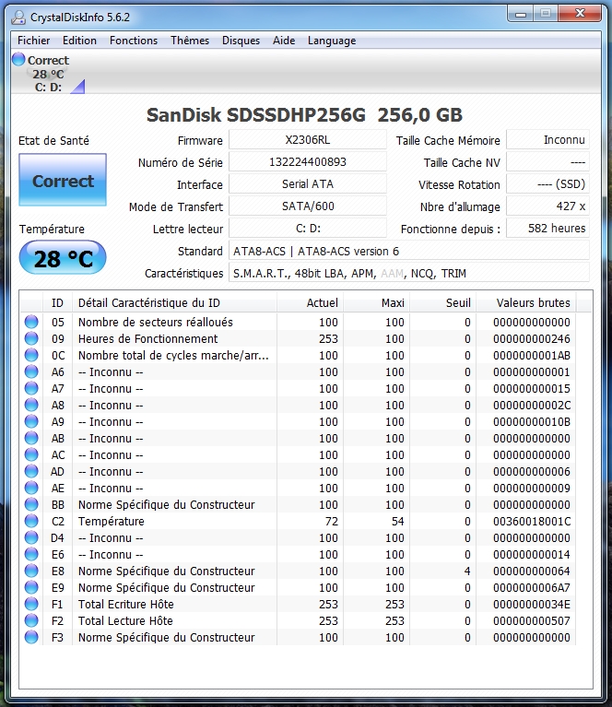The image size is (612, 707).
Task: Click the status orb for ID AD row
Action: click(31, 471)
